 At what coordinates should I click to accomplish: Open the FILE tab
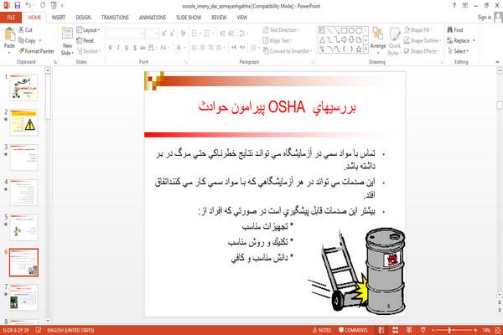[x=11, y=18]
